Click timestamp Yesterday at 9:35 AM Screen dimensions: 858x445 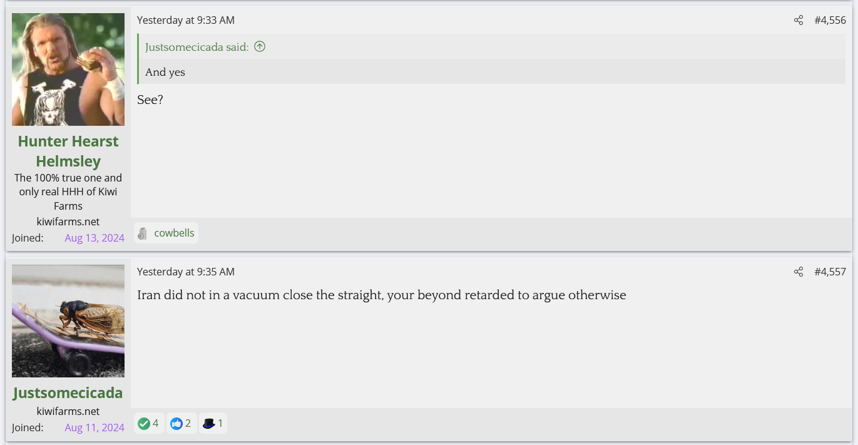pyautogui.click(x=186, y=272)
